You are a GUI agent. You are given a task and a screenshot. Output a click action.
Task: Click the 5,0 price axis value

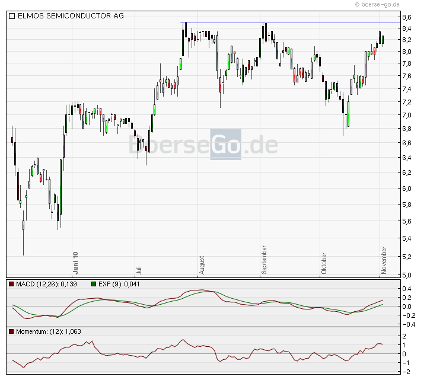click(407, 275)
